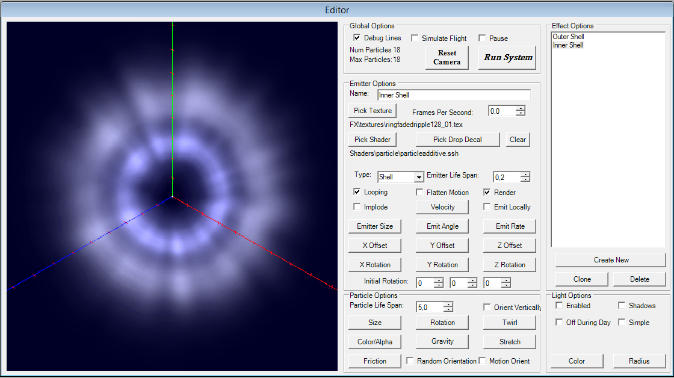The image size is (674, 378).
Task: Clone the selected effect
Action: [x=582, y=279]
